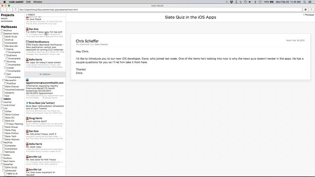This screenshot has height=177, width=315.
Task: Click the folder icon beside Junk Email
Action: [2, 105]
